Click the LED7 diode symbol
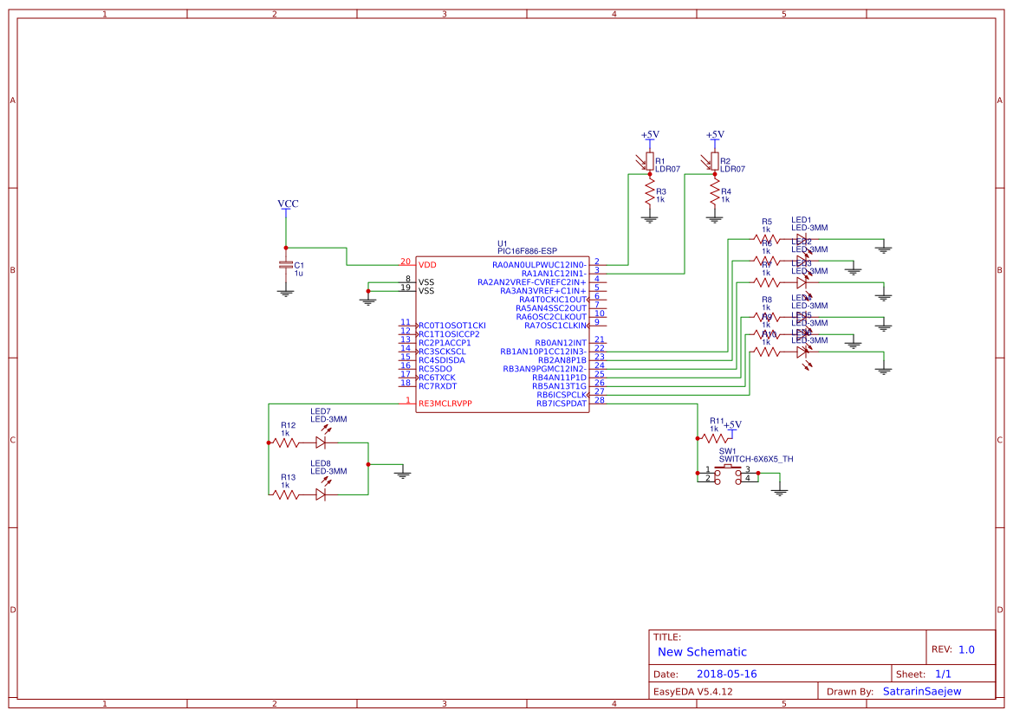Screen dimensions: 1013x717 (321, 442)
